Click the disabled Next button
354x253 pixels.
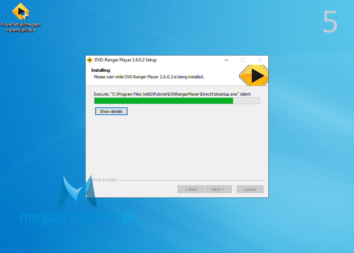[218, 189]
